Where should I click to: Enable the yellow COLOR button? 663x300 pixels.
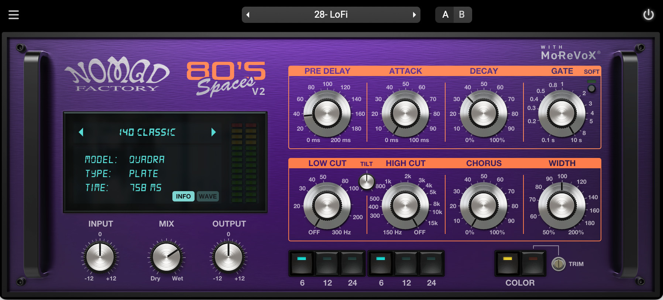point(507,263)
